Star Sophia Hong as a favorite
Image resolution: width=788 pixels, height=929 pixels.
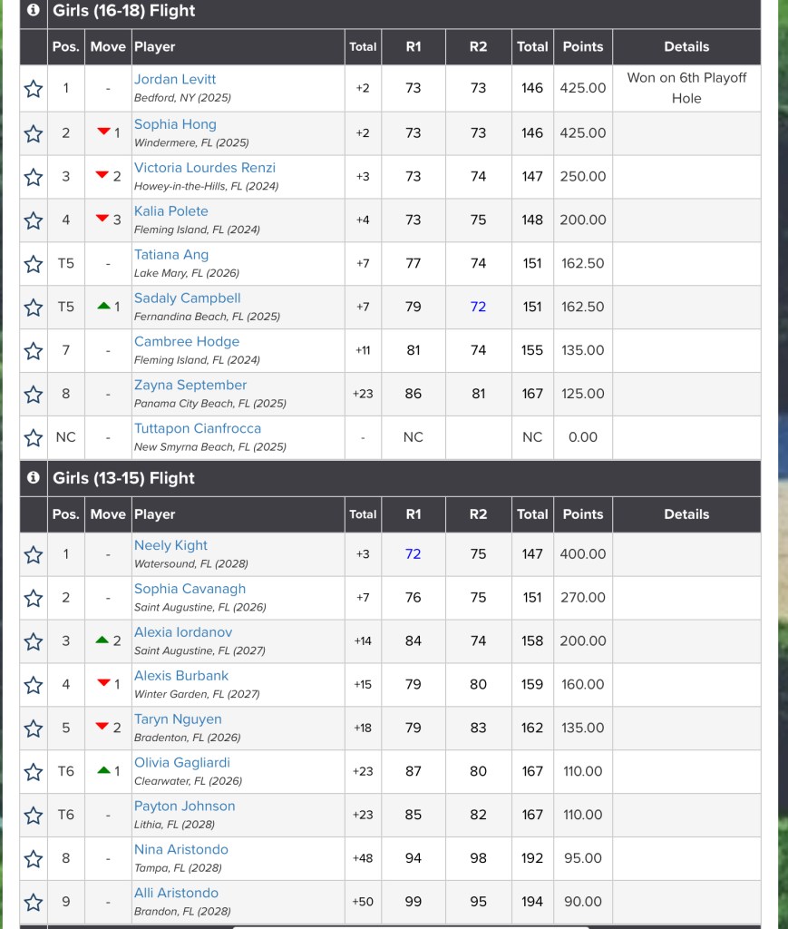(x=34, y=133)
